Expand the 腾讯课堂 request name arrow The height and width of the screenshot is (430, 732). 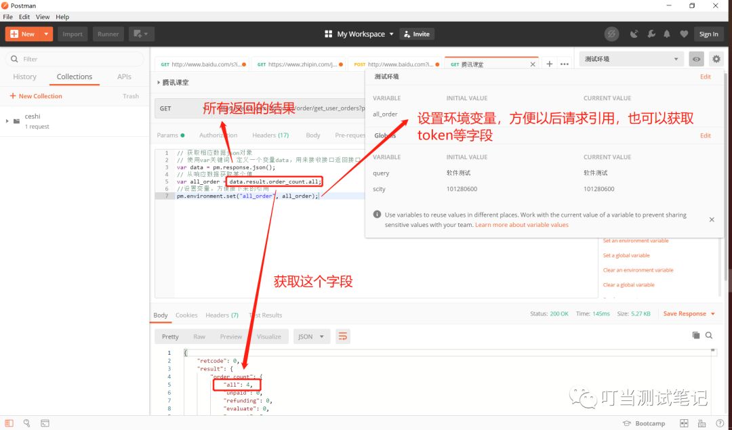(x=158, y=83)
